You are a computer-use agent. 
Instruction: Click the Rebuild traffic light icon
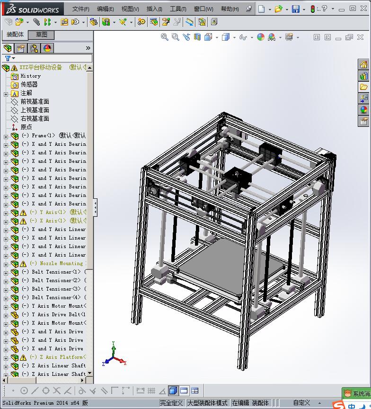click(x=312, y=9)
